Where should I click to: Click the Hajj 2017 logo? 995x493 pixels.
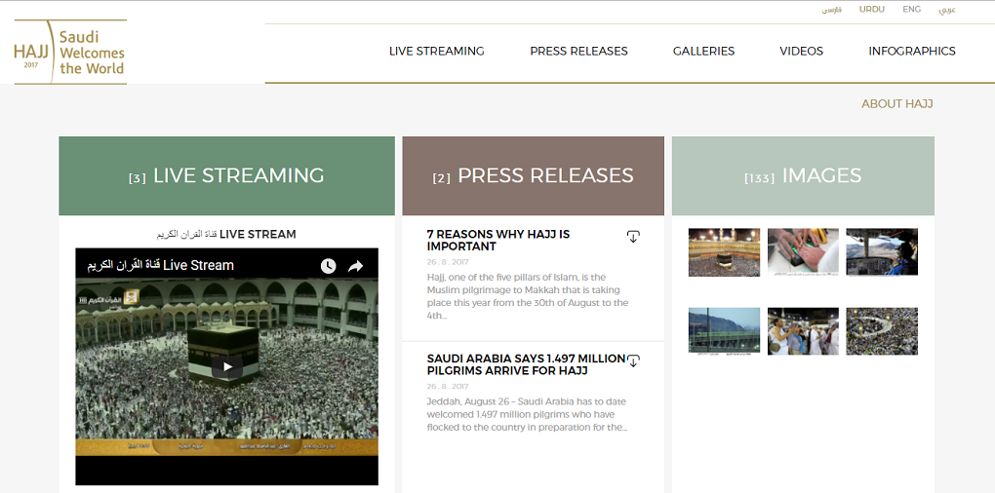[x=69, y=52]
